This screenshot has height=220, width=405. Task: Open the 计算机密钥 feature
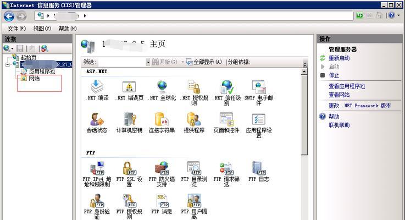coord(129,123)
